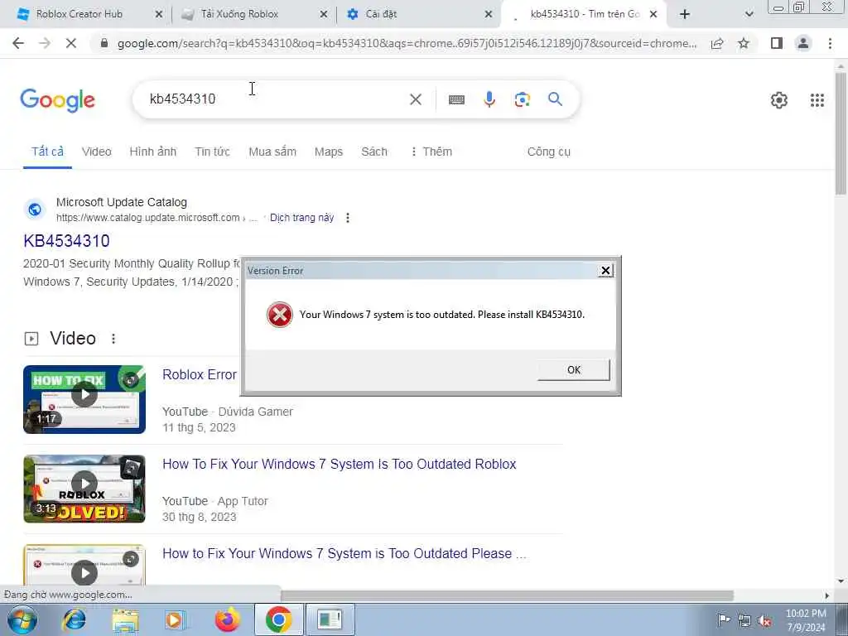
Task: Select the Tin tức search filter
Action: pos(212,152)
